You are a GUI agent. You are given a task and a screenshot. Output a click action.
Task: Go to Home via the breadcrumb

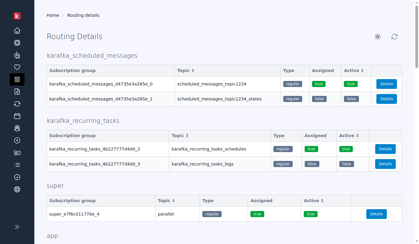click(53, 15)
